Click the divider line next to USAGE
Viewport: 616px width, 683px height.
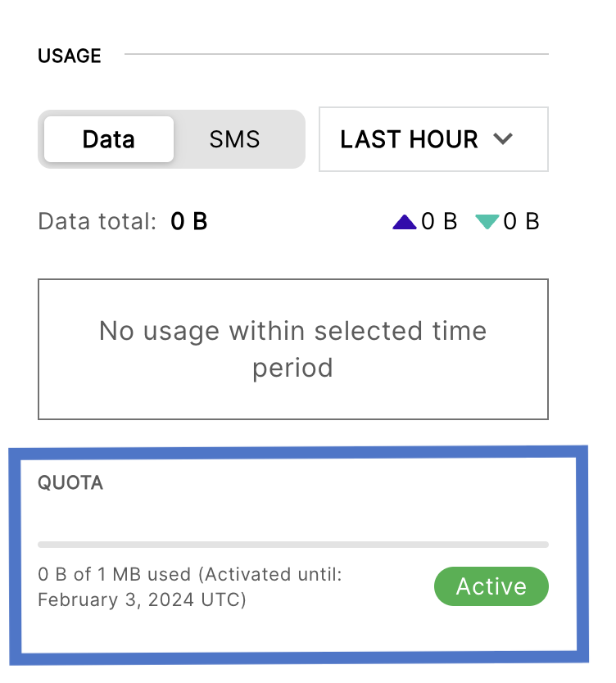[x=336, y=55]
